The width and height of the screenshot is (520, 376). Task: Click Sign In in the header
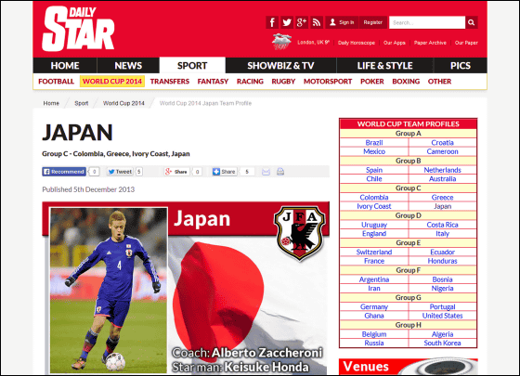tap(342, 22)
